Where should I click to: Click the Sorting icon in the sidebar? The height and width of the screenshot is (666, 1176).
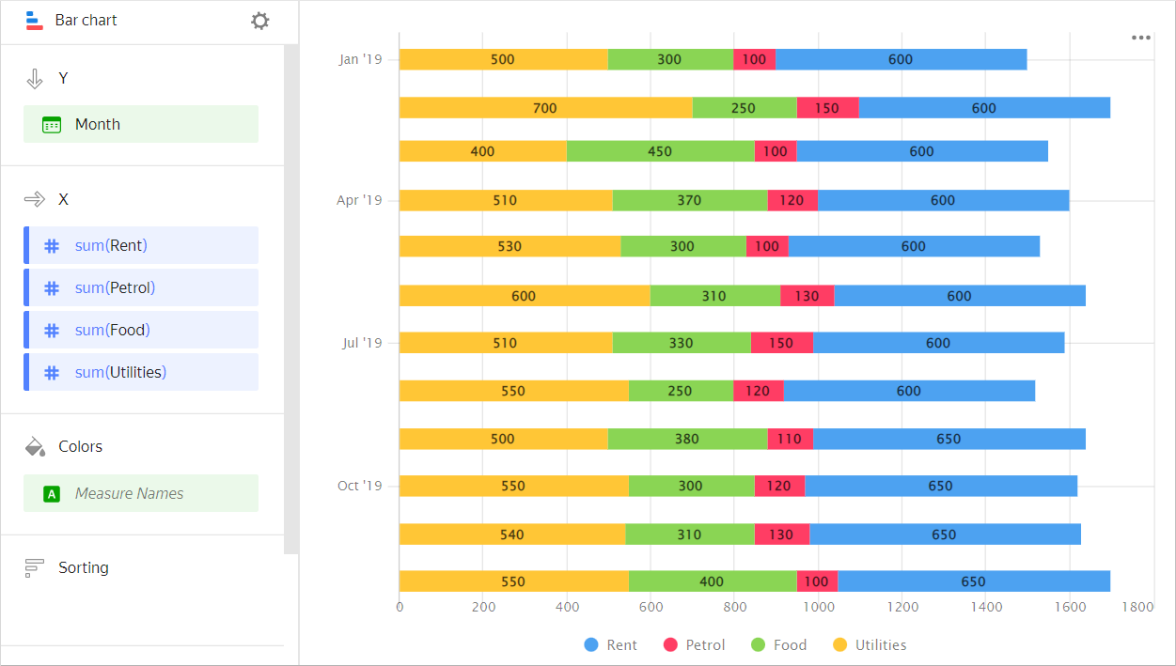35,567
